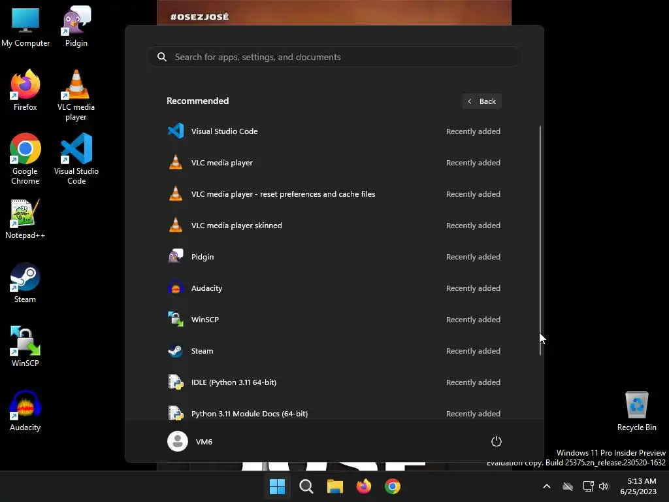
Task: Open volume control in system tray
Action: [x=604, y=486]
